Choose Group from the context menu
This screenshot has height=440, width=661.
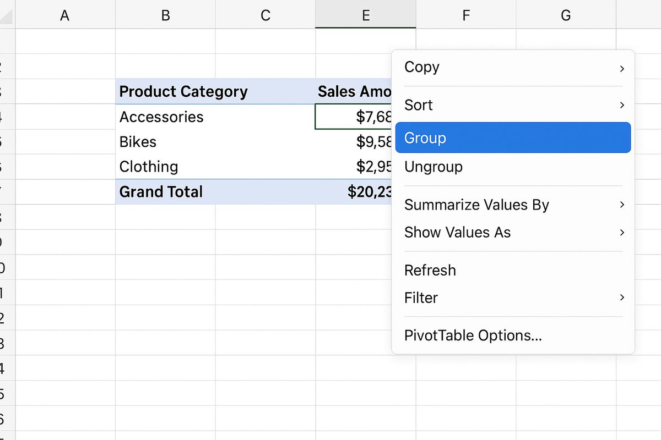513,137
